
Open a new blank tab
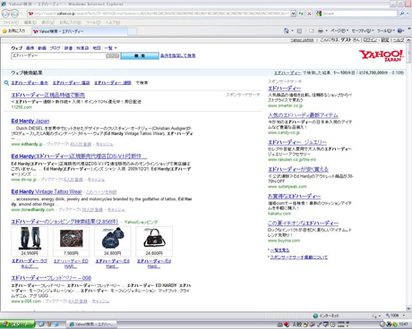pyautogui.click(x=133, y=31)
